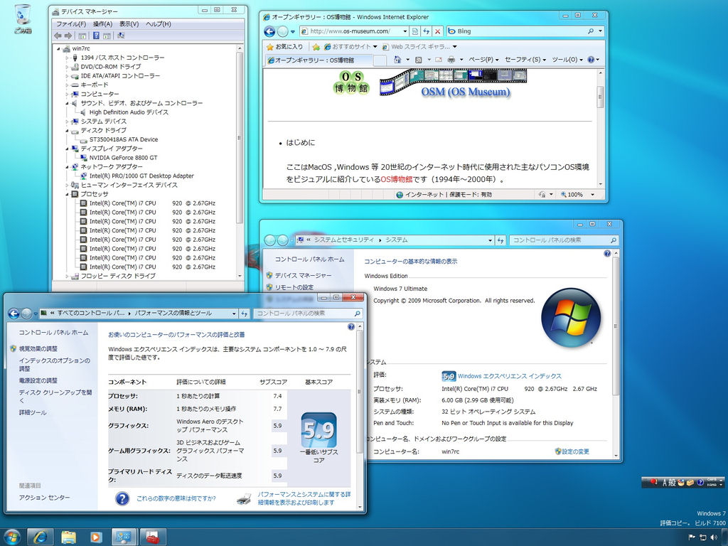Open Windows Explorer taskbar folder icon
The image size is (728, 546).
point(68,537)
